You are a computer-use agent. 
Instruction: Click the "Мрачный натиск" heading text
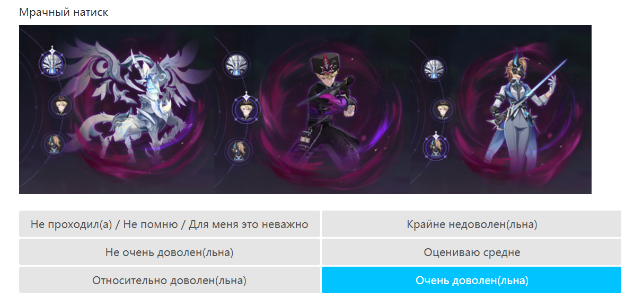(x=64, y=12)
